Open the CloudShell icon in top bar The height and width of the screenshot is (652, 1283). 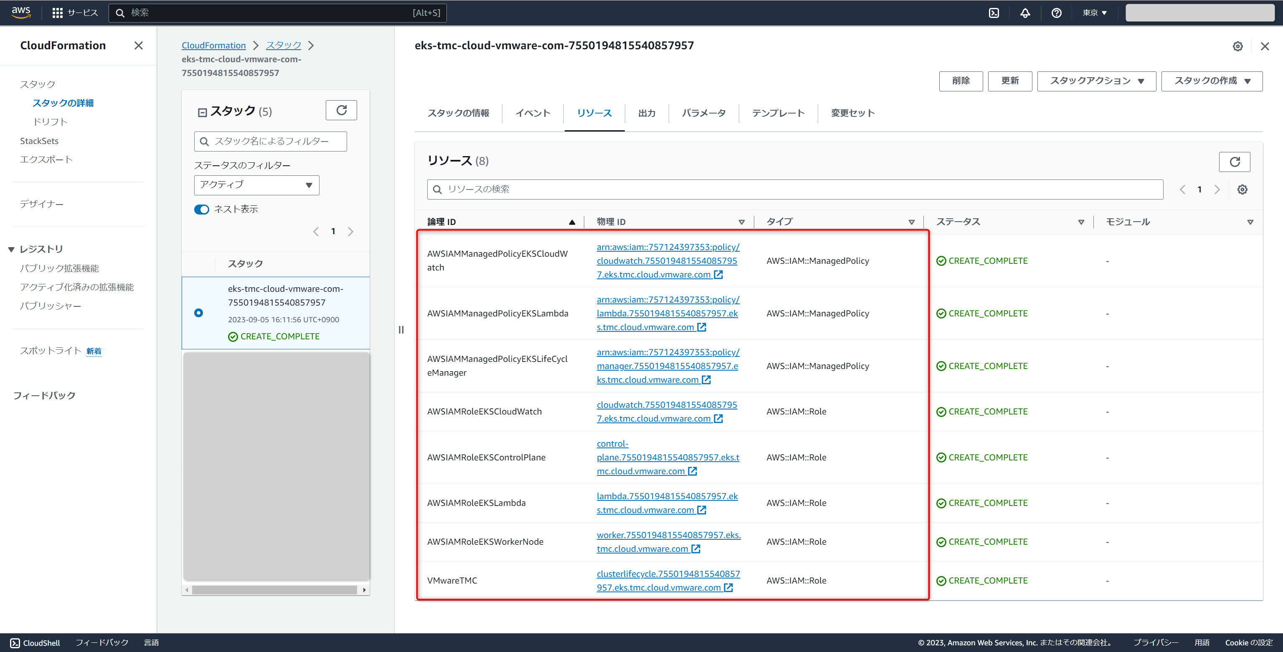point(994,13)
